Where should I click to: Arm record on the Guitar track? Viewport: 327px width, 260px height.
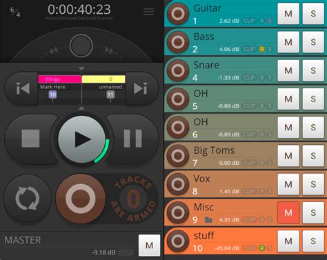point(178,14)
